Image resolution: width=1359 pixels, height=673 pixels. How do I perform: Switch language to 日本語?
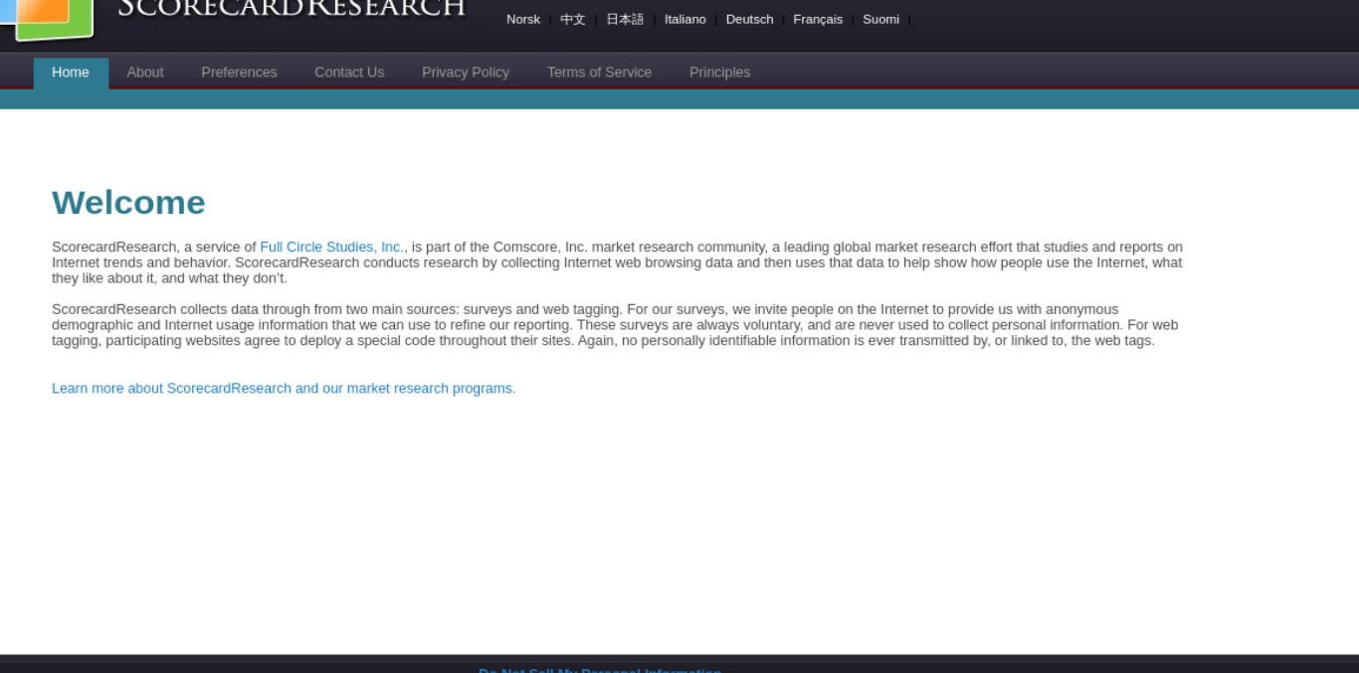click(625, 19)
